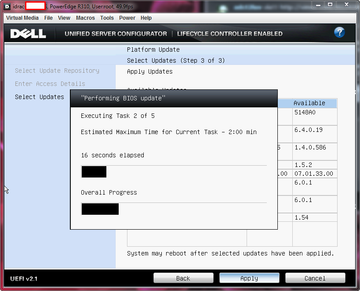
Task: Click Executing Task 2 of 5 text
Action: [118, 116]
